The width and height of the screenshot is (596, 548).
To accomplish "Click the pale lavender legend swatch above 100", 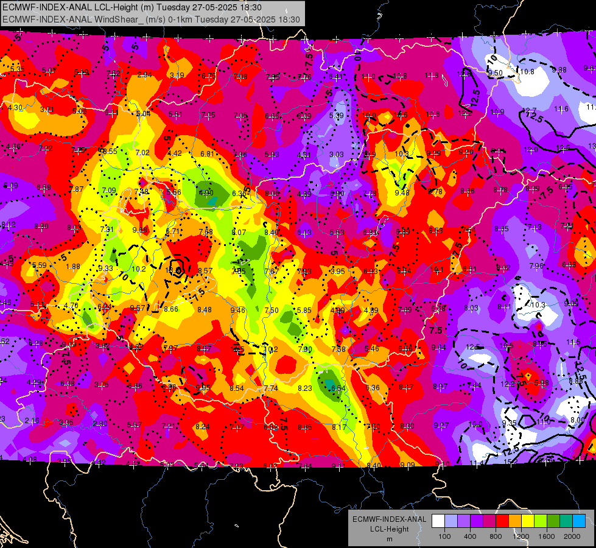I will [451, 521].
